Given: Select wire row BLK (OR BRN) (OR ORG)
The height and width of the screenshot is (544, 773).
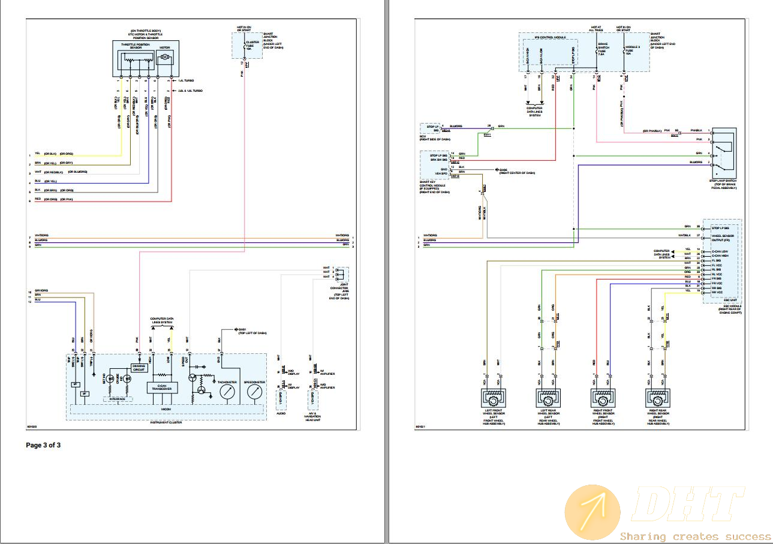Looking at the screenshot, I should [x=55, y=190].
